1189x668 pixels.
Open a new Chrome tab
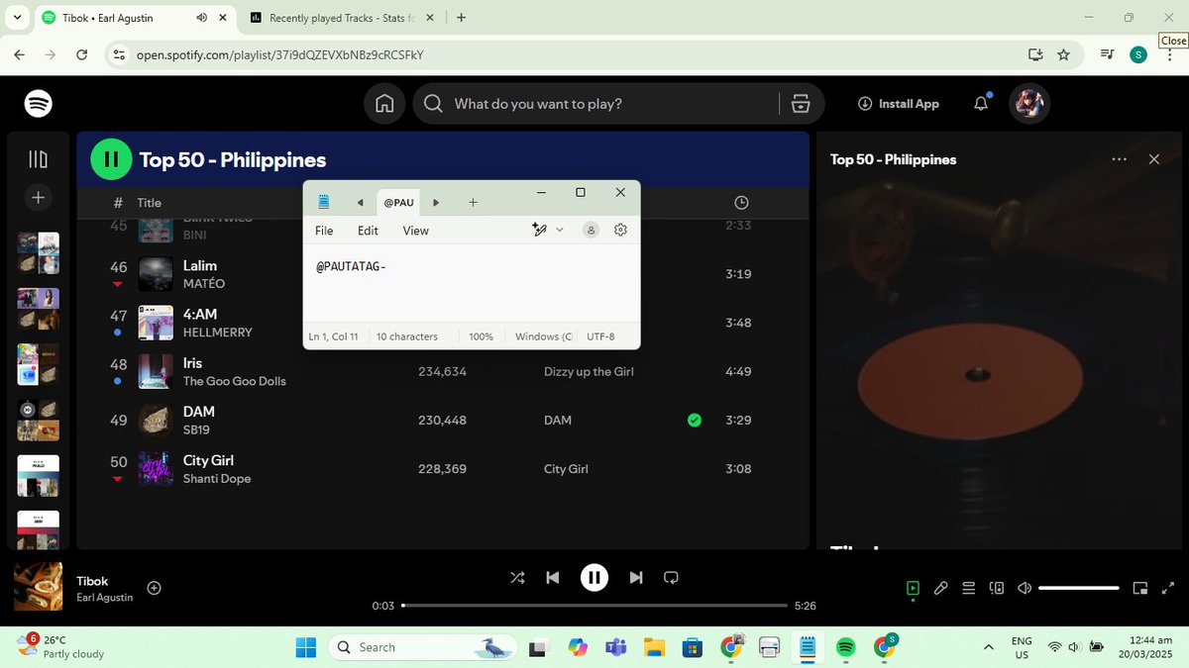(462, 18)
